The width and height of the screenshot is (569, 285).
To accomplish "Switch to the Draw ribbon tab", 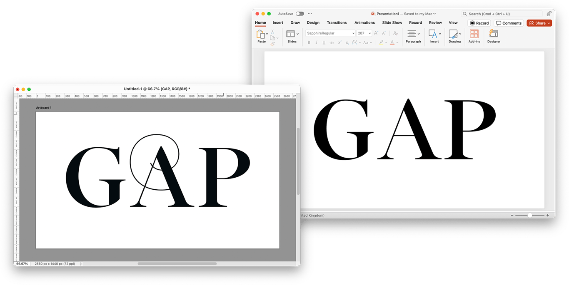I will [x=295, y=23].
